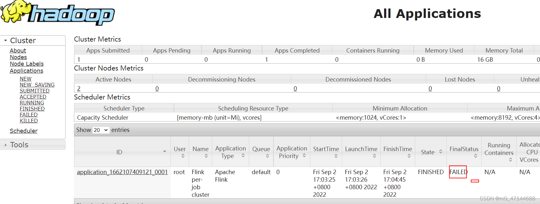Screen dimensions: 540x204
Task: Click the All Applications page title
Action: (x=427, y=14)
